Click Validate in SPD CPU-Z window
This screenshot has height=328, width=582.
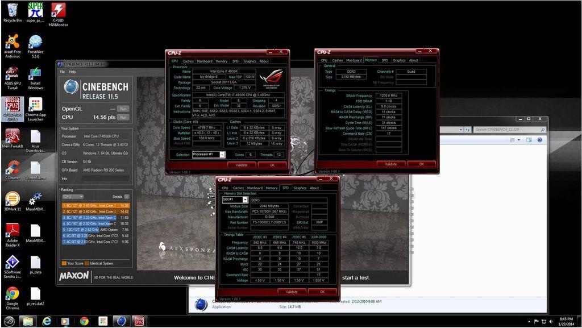click(292, 292)
